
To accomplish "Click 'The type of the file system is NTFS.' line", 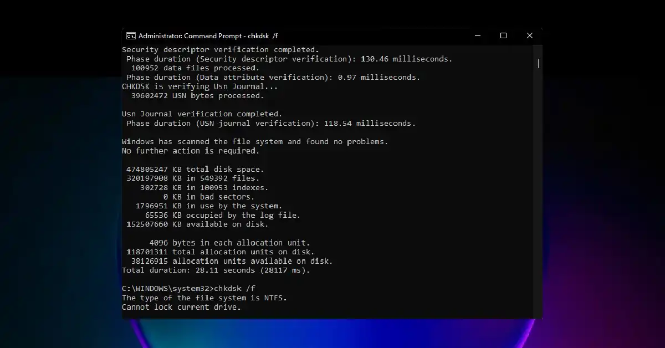I will pyautogui.click(x=204, y=298).
